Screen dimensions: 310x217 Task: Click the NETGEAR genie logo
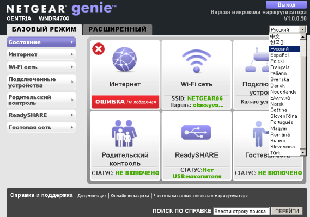click(x=61, y=9)
